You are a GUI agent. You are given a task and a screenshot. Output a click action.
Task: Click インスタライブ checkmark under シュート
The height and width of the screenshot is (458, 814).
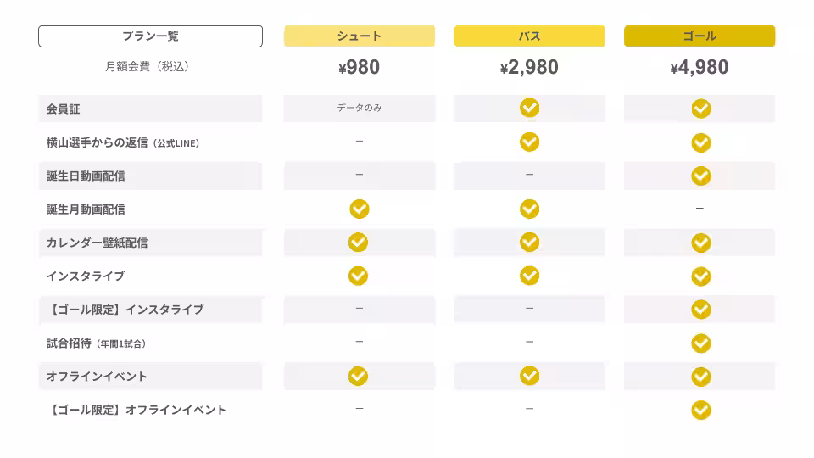(359, 276)
